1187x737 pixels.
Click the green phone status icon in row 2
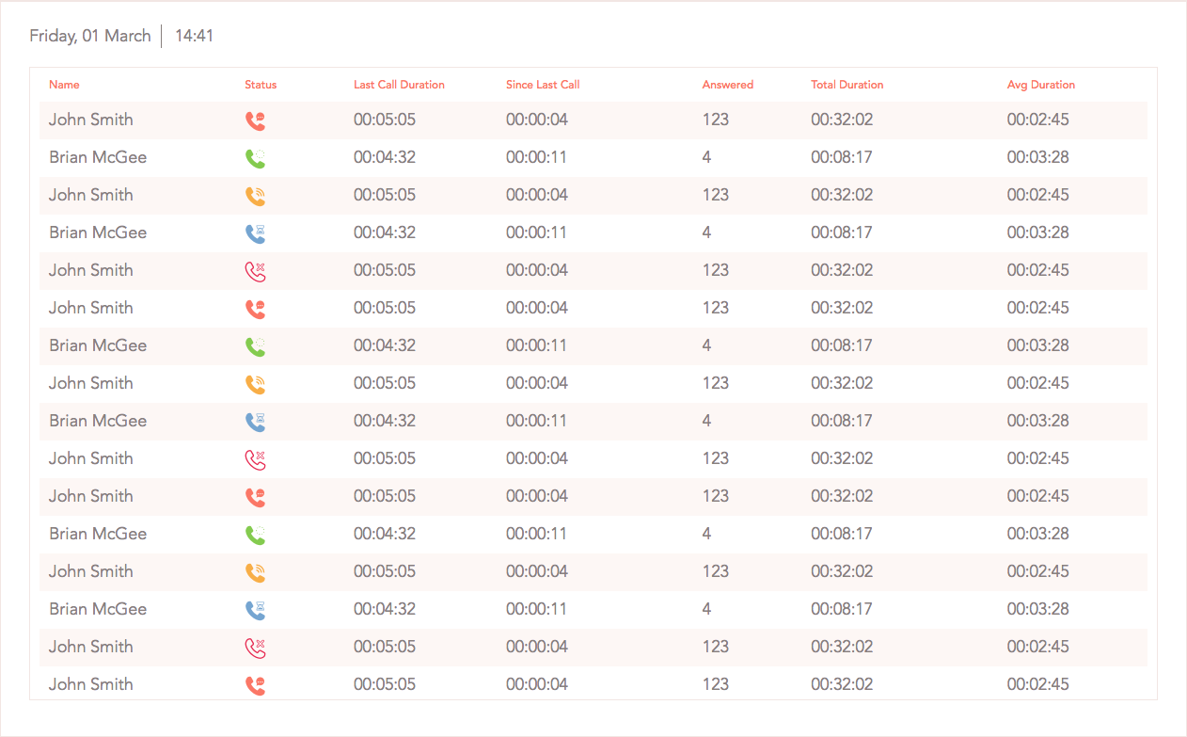pyautogui.click(x=255, y=158)
